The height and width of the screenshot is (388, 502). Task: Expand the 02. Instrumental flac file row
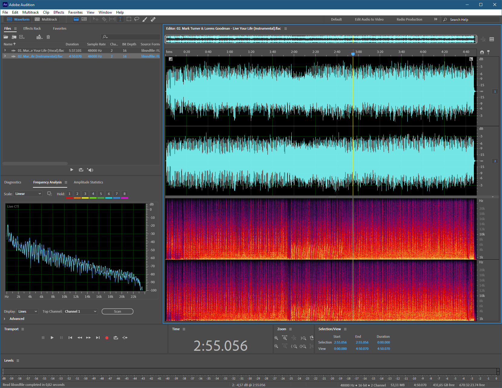(5, 56)
